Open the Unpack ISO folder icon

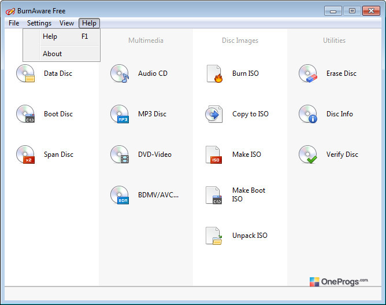214,236
